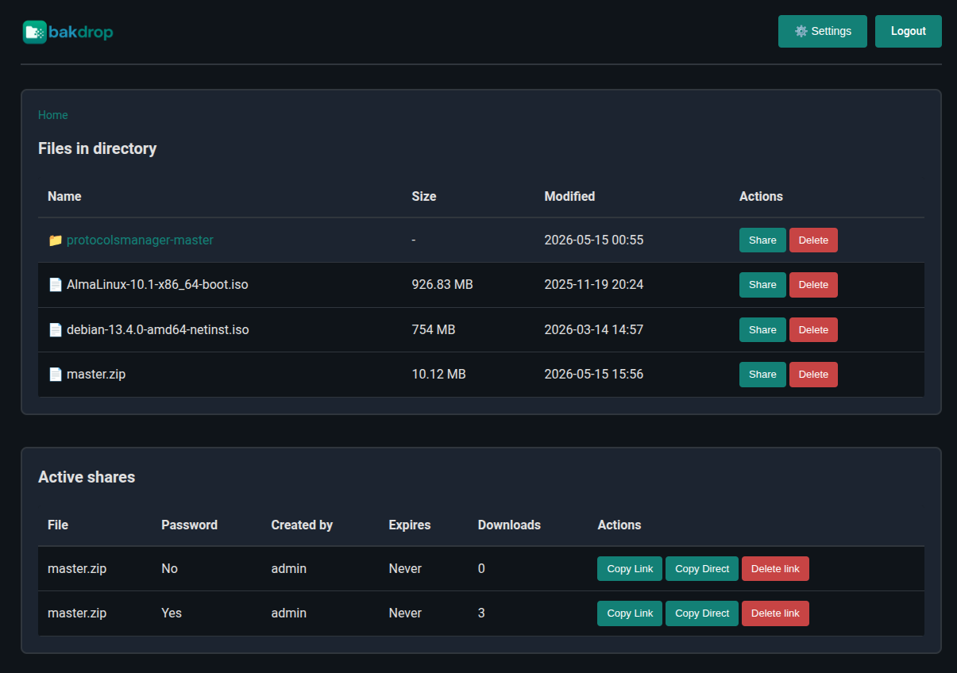Screen dimensions: 957x673
Task: Delete link for the share with 3 downloads
Action: 775,613
